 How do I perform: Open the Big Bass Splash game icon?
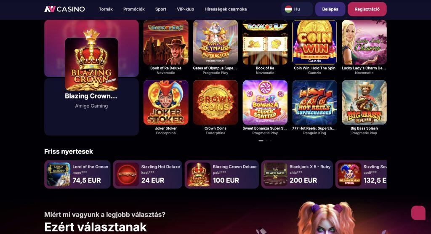364,102
